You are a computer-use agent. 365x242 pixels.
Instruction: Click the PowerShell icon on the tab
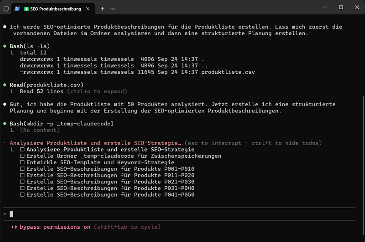[17, 9]
